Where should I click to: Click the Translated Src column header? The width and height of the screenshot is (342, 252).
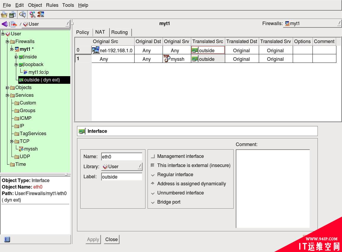tap(208, 41)
